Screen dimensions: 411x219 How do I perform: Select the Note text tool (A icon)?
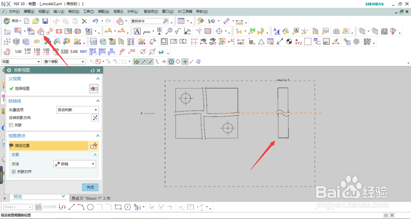click(x=137, y=32)
